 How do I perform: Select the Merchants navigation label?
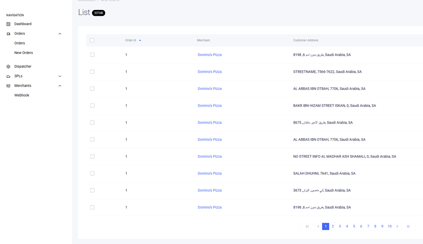[x=23, y=86]
